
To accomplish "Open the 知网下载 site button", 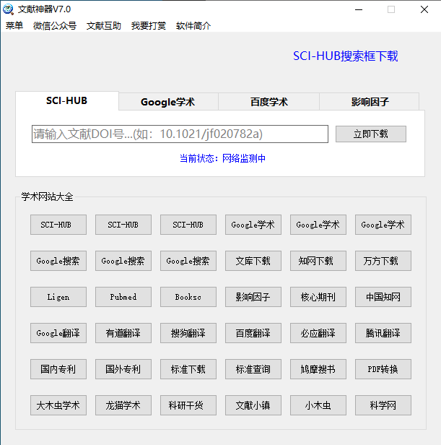I will 318,261.
